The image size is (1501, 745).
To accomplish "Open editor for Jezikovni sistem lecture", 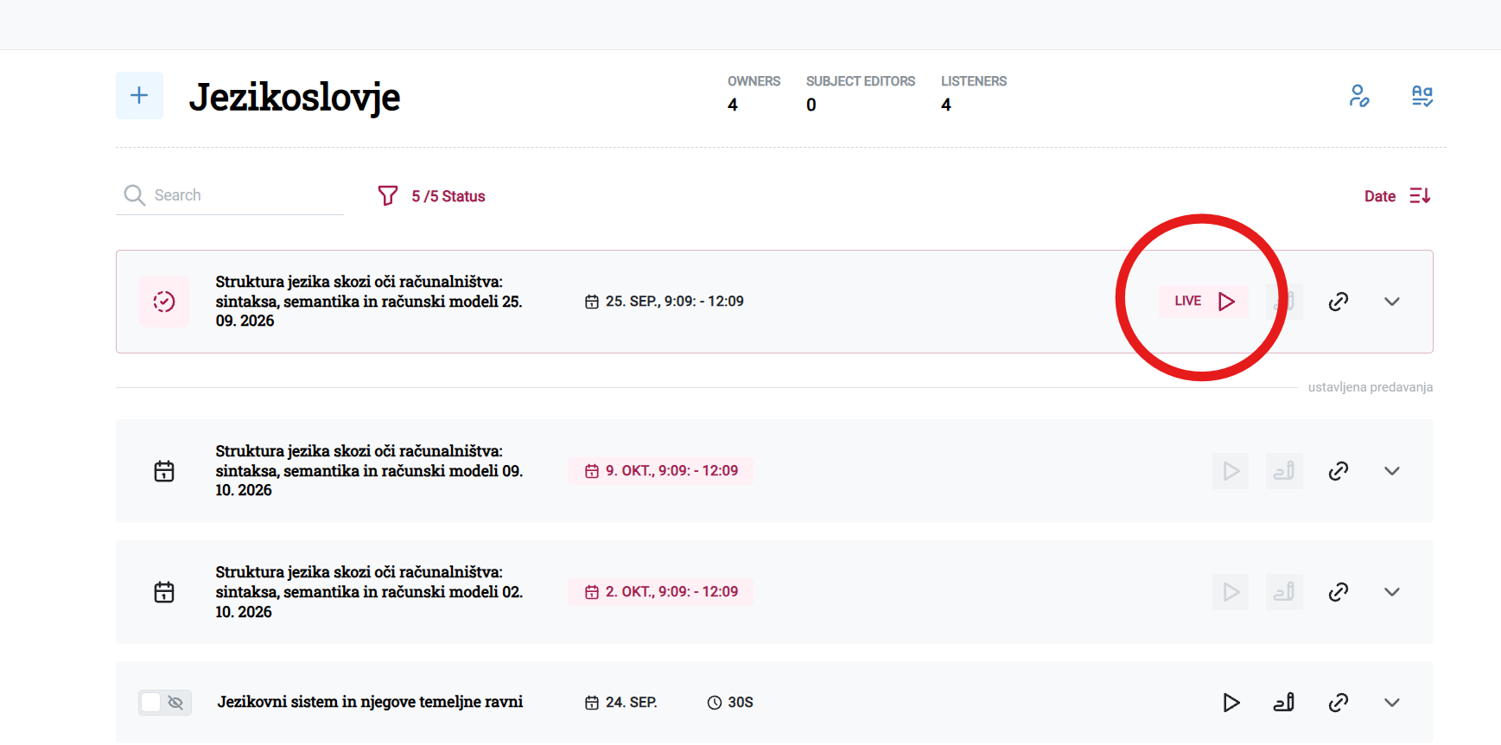I will [x=1284, y=703].
